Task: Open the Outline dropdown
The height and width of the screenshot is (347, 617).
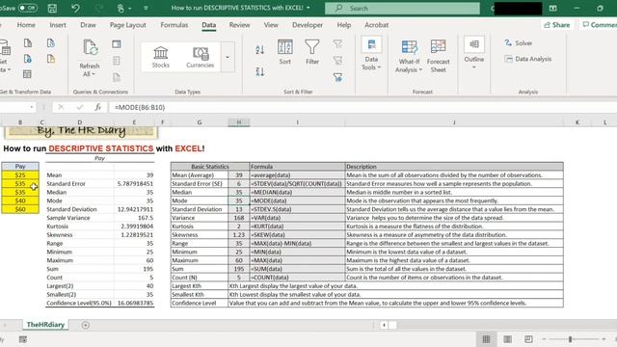Action: click(x=474, y=53)
